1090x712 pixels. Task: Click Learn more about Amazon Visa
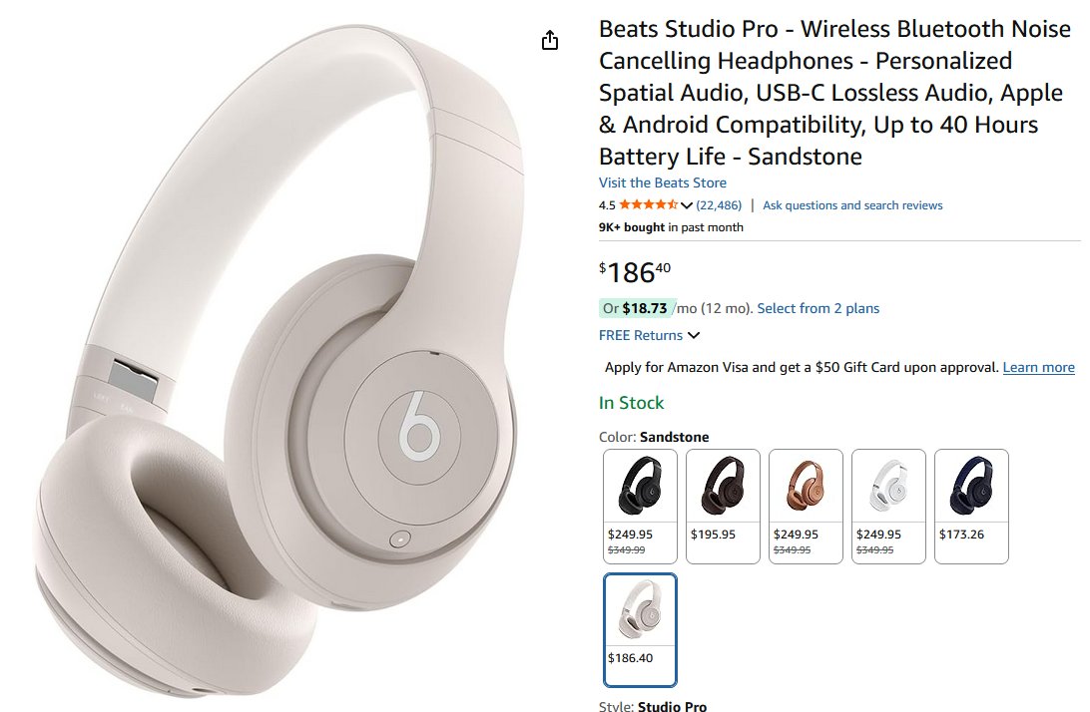point(1038,367)
